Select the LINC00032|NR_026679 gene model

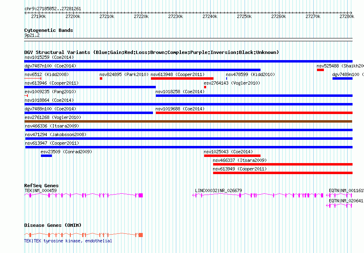[258, 195]
